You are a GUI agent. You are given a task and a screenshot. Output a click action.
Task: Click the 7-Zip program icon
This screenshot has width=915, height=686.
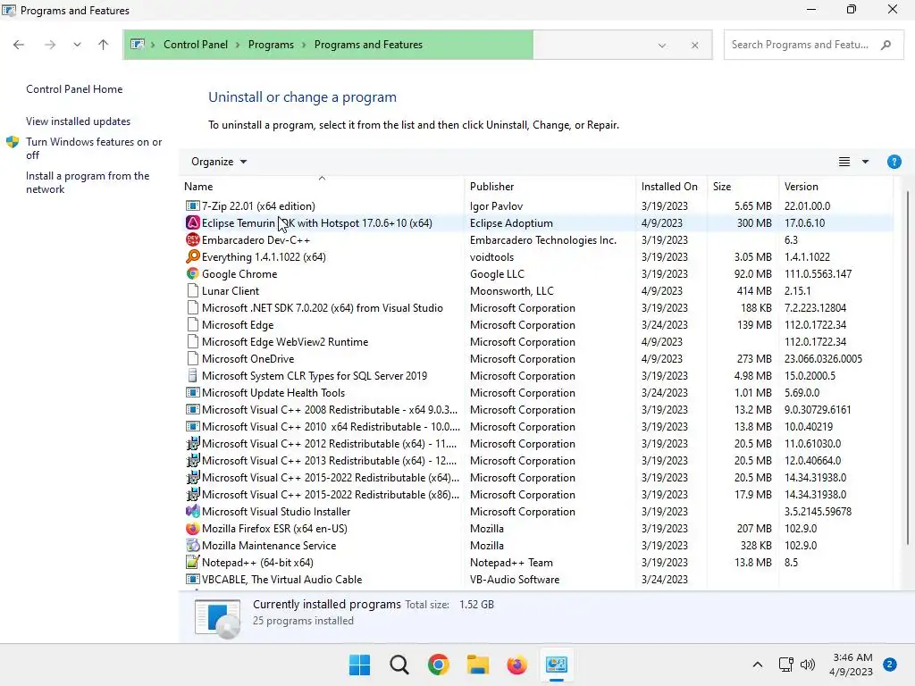(192, 206)
